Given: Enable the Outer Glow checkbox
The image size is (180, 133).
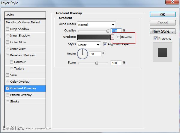Looking at the screenshot, I should pyautogui.click(x=7, y=42).
